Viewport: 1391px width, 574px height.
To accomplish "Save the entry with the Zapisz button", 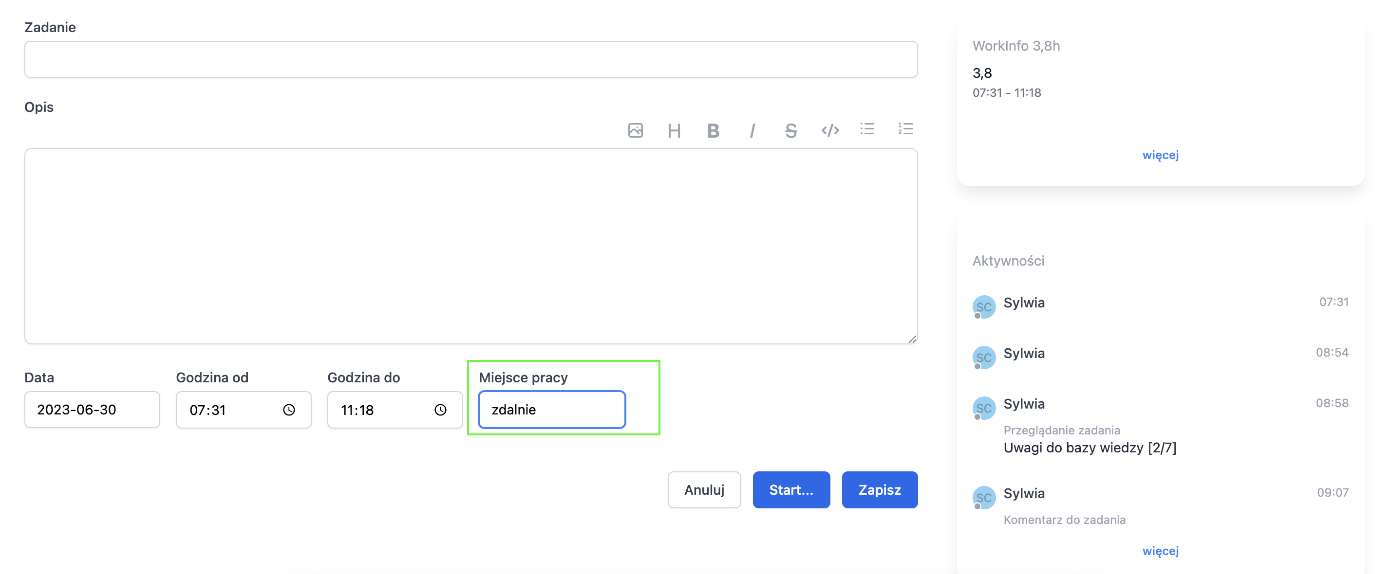I will point(880,490).
